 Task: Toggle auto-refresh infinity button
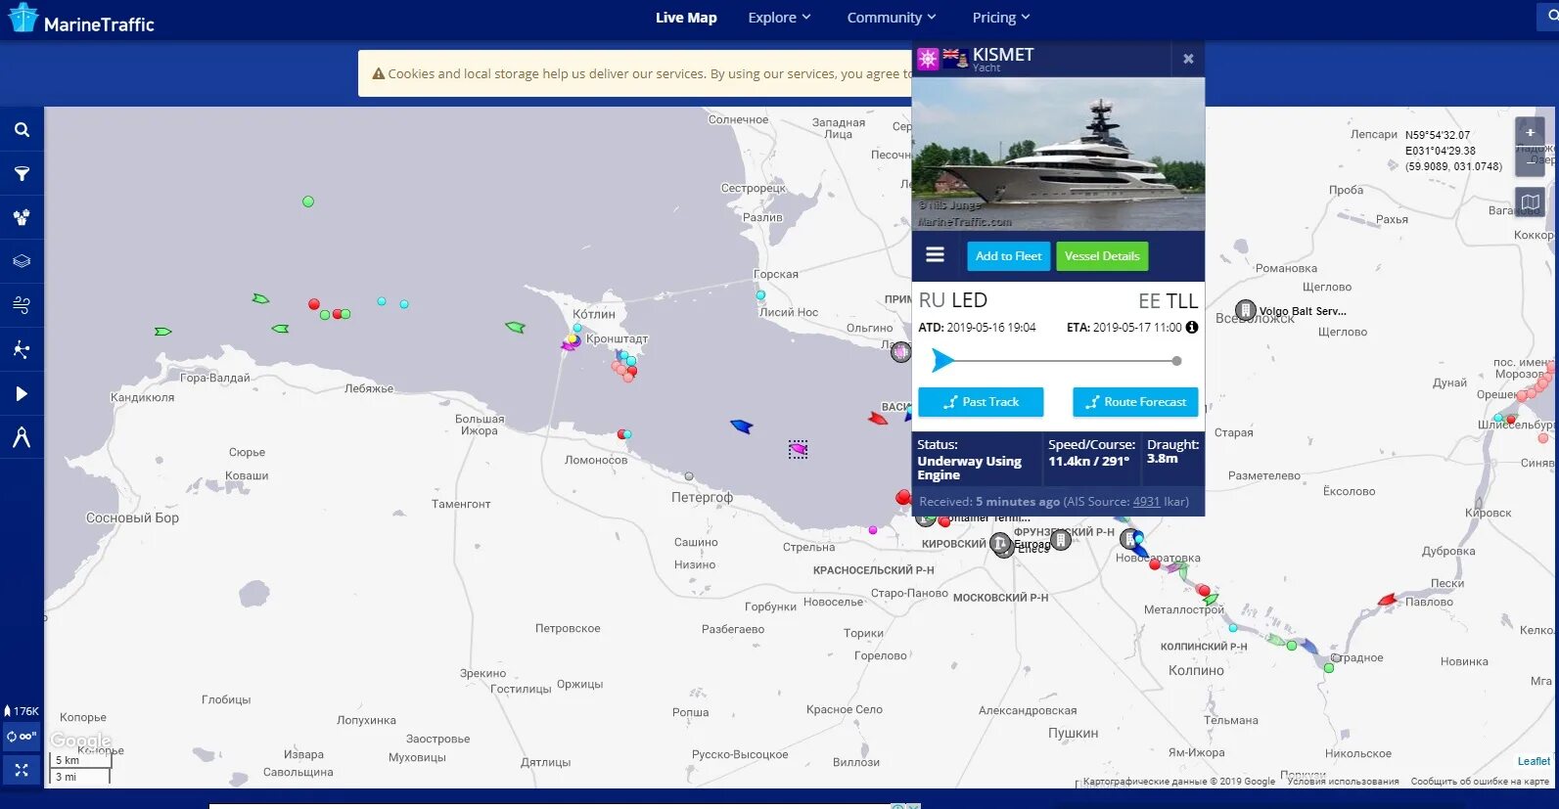pyautogui.click(x=22, y=737)
